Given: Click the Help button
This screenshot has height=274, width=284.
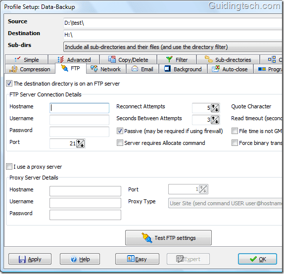Looking at the screenshot, I should click(80, 259).
